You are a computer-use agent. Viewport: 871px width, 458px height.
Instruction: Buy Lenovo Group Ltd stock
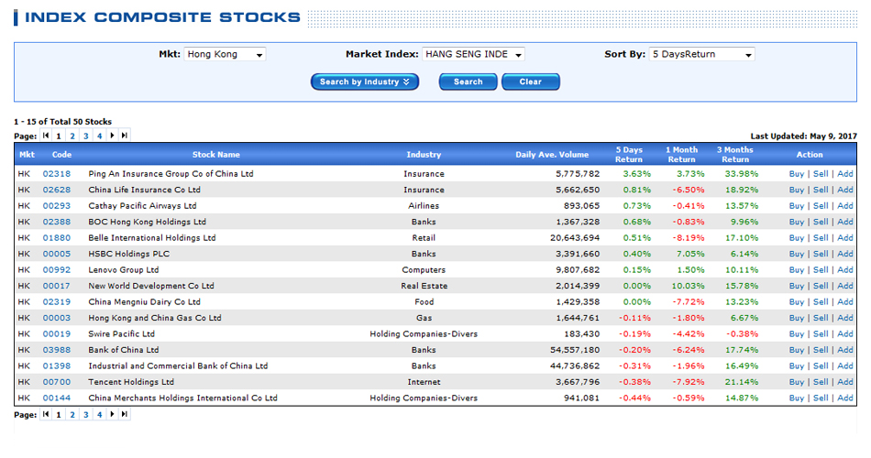tap(797, 270)
